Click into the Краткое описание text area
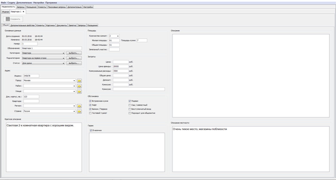 point(44,147)
